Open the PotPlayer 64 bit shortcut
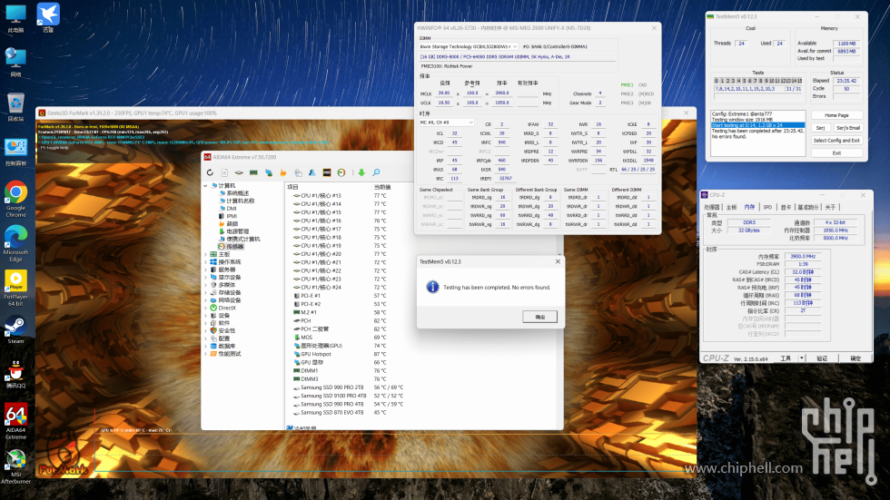This screenshot has height=500, width=890. tap(16, 288)
